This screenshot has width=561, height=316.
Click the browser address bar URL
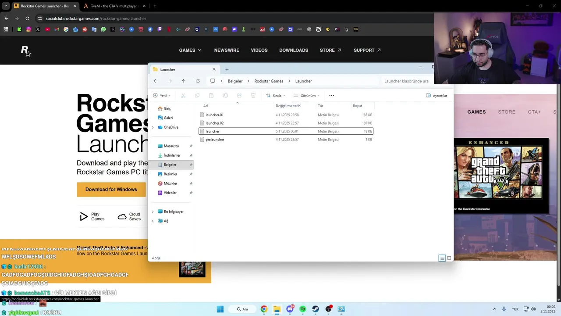96,18
